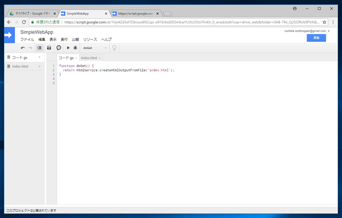The height and width of the screenshot is (218, 342).
Task: Open the 編集 menu
Action: 42,40
